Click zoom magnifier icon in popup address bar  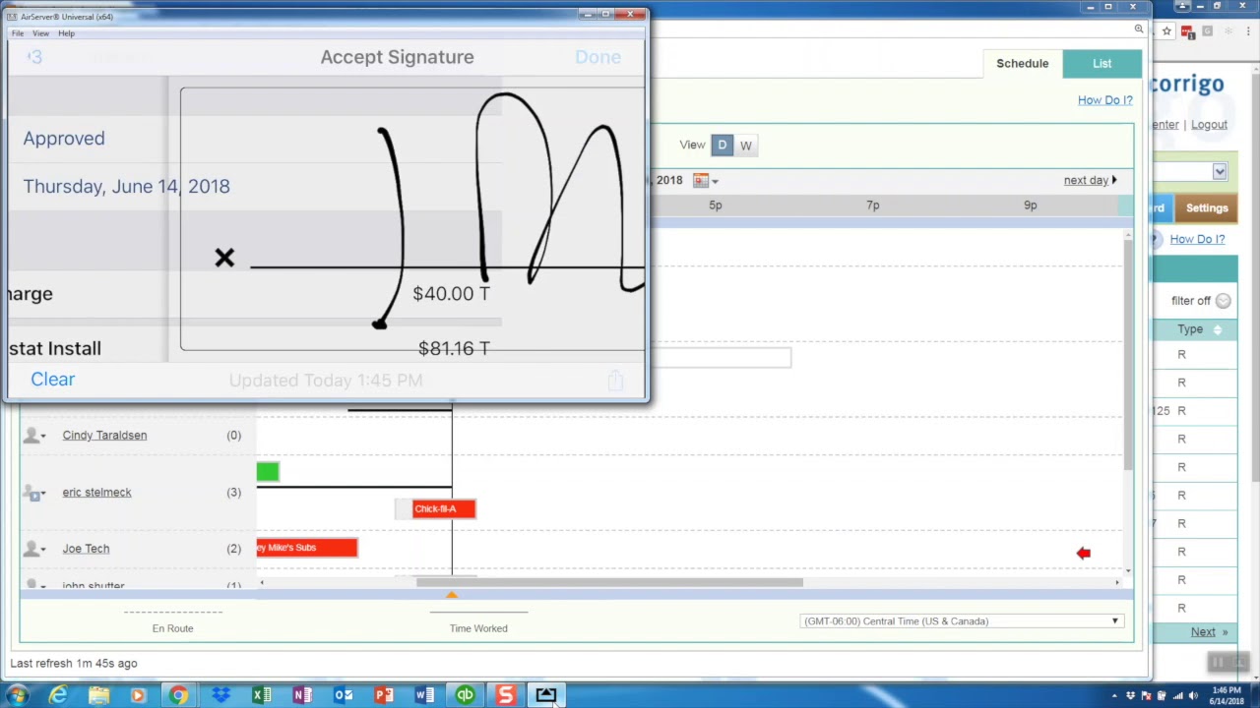click(1139, 29)
